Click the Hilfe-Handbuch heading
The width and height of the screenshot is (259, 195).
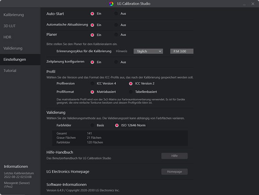coord(60,152)
